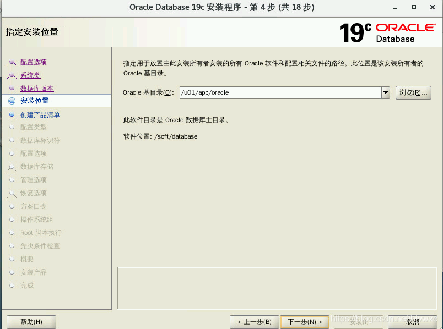Maximize the Oracle installer window
The image size is (443, 329).
coord(414,7)
